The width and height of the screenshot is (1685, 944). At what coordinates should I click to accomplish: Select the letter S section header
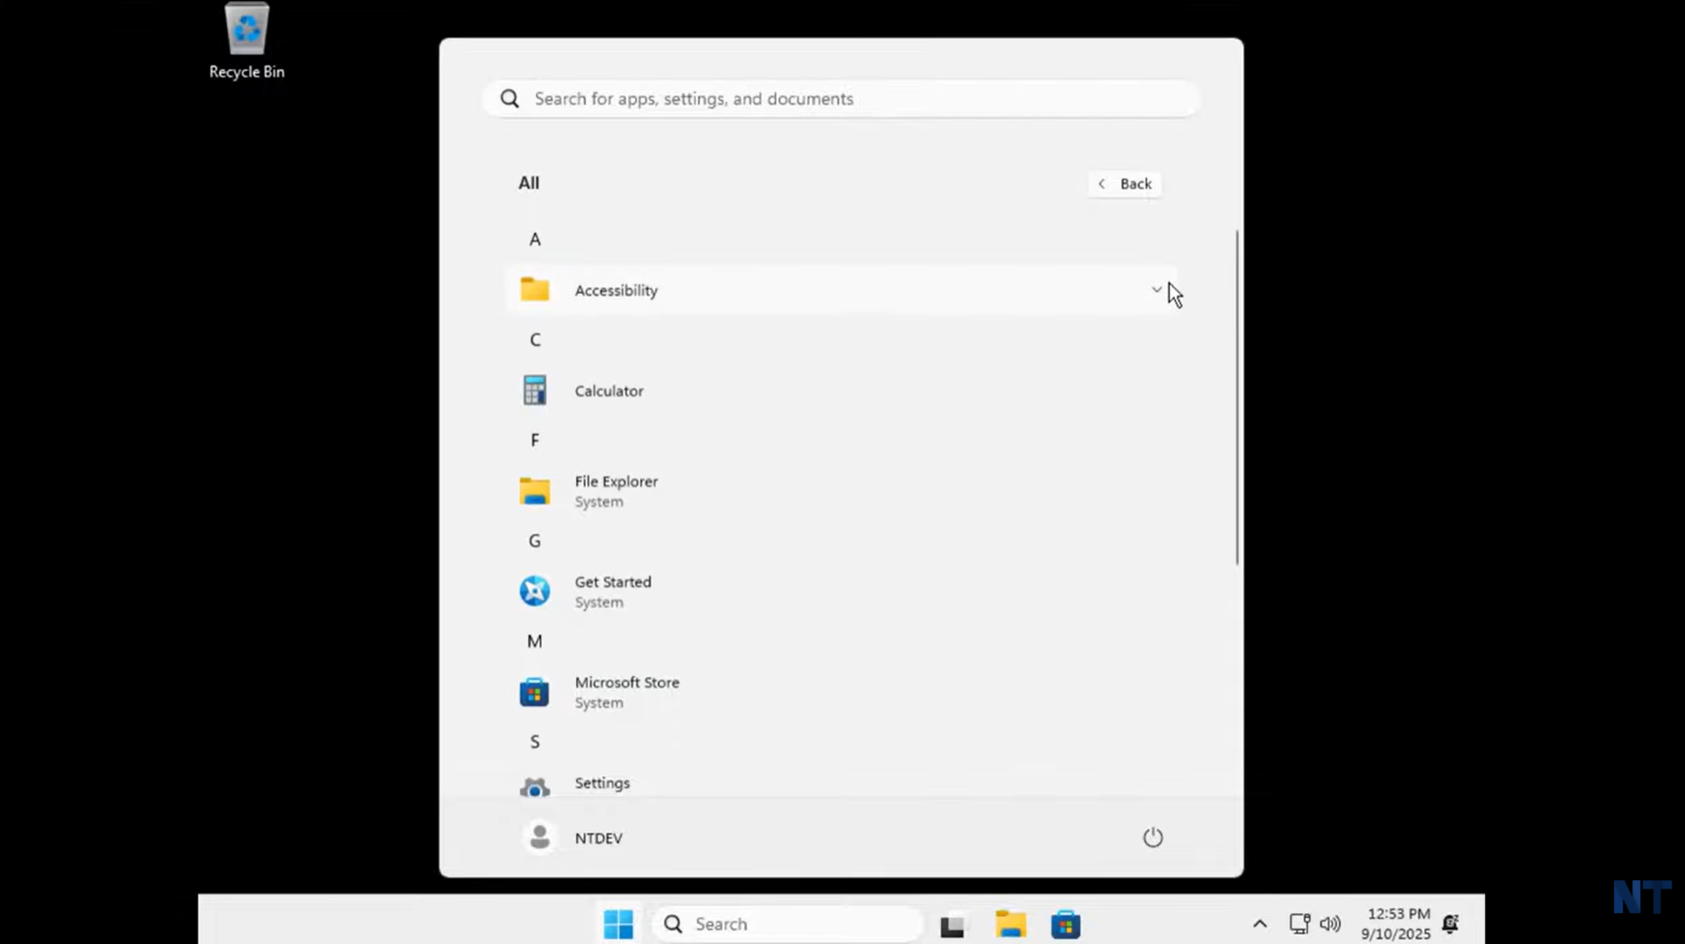(x=535, y=742)
